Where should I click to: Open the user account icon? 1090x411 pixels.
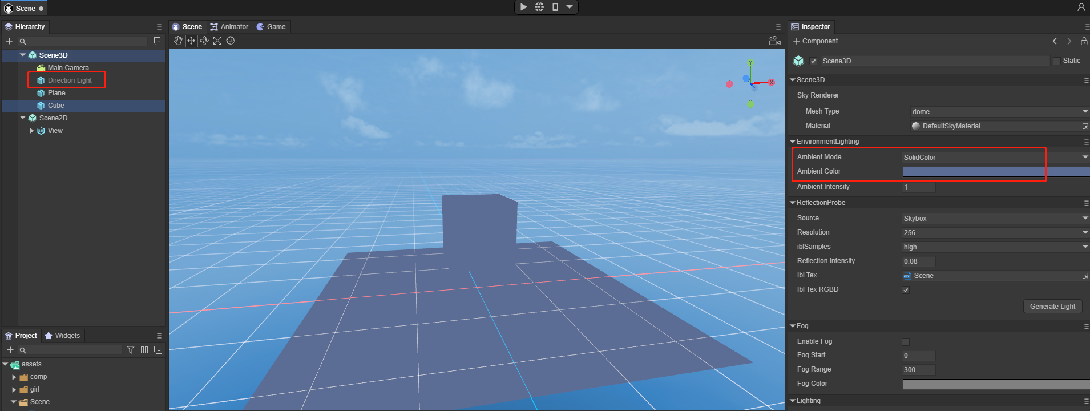click(1081, 7)
